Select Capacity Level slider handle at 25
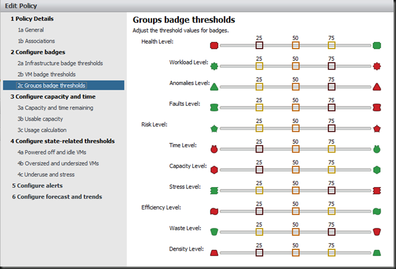Image resolution: width=396 pixels, height=269 pixels. click(259, 170)
